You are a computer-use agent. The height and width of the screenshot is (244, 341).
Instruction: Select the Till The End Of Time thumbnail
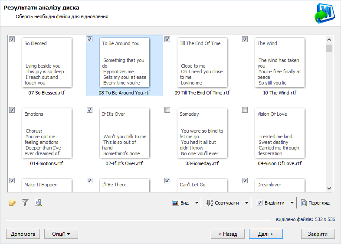coord(202,62)
